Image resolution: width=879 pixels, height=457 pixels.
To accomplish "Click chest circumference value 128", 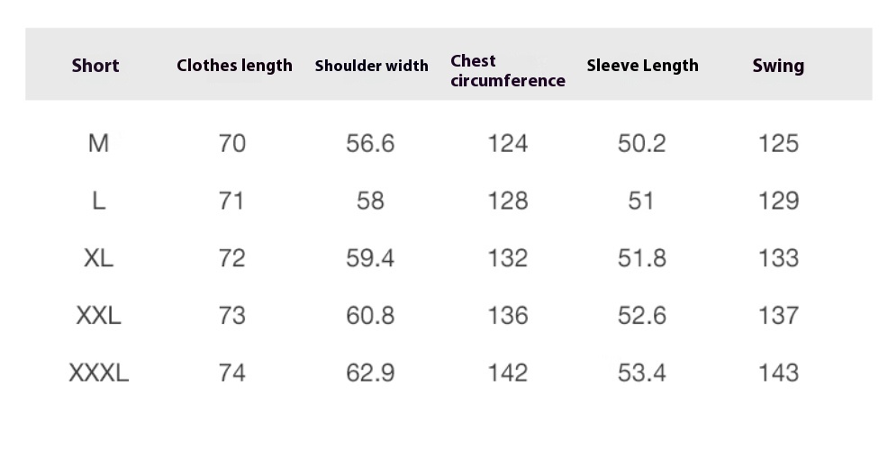I will point(508,201).
